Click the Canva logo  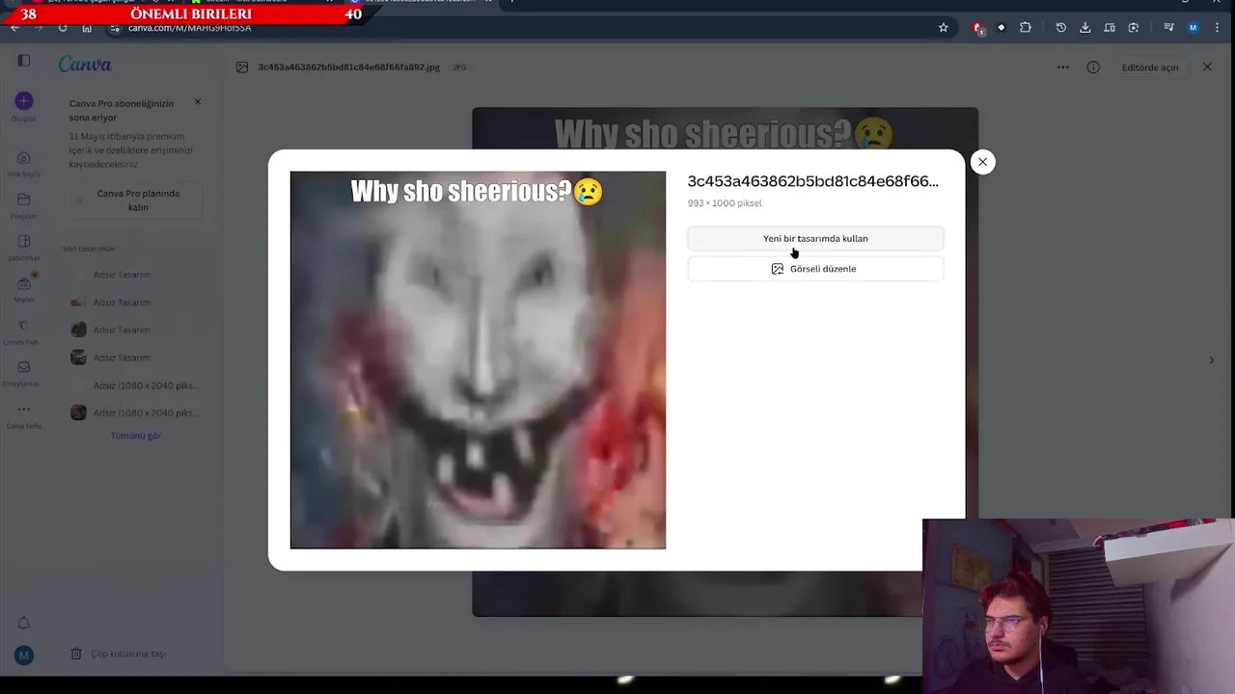85,65
